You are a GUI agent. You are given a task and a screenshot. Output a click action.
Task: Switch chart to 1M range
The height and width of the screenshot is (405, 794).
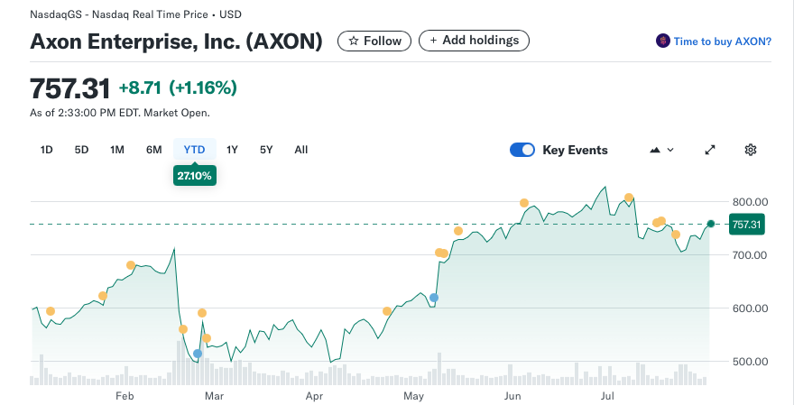click(x=117, y=150)
